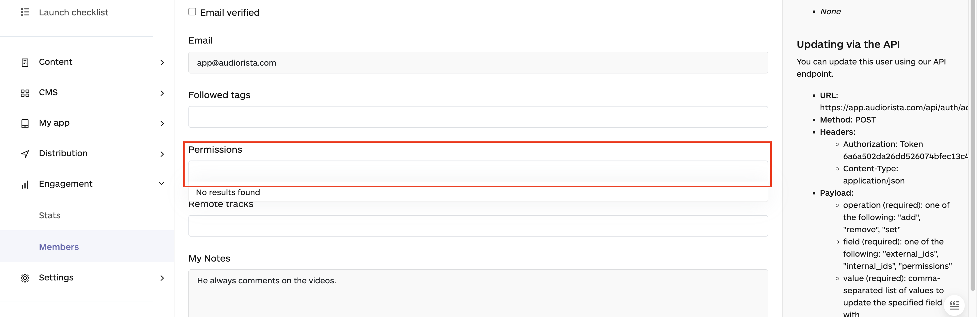977x317 pixels.
Task: Open the Permissions dropdown field
Action: (x=478, y=171)
